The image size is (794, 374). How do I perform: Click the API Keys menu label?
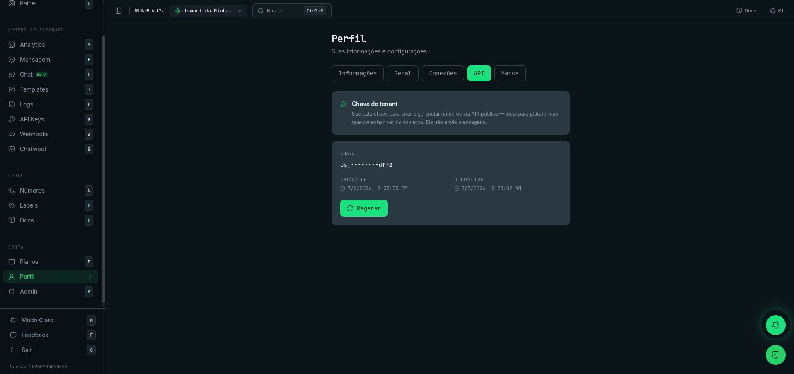(x=32, y=119)
